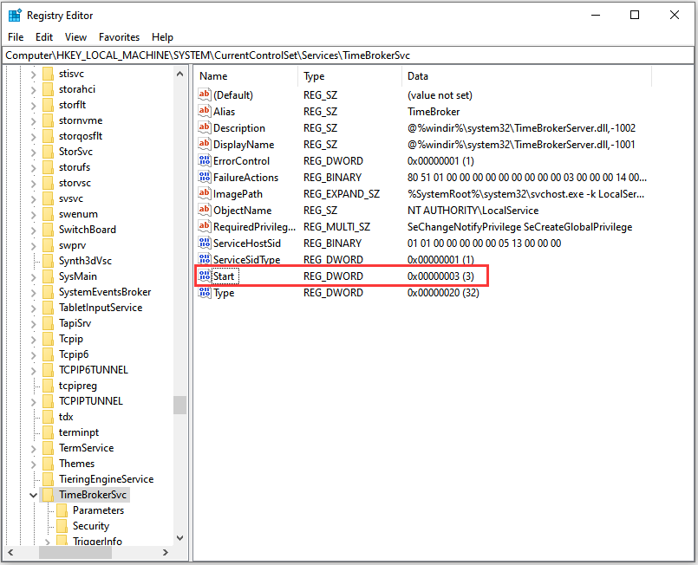698x565 pixels.
Task: Select the storqosflt key
Action: pos(81,136)
